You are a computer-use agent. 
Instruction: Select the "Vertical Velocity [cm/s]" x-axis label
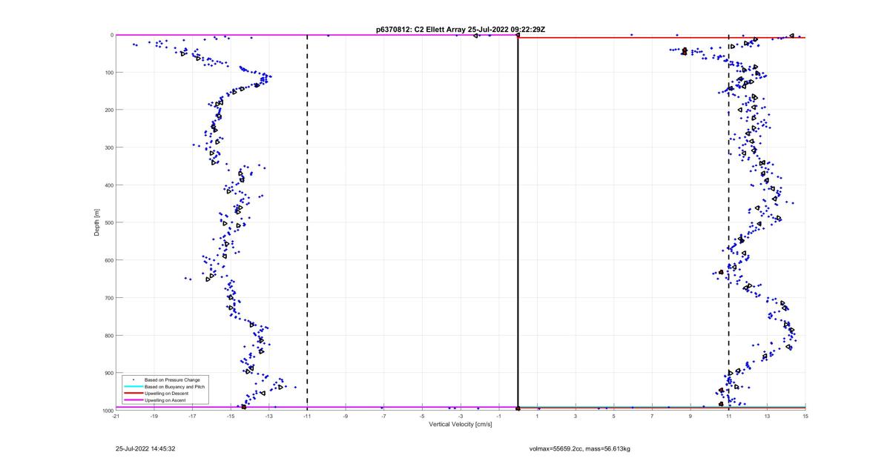point(460,425)
